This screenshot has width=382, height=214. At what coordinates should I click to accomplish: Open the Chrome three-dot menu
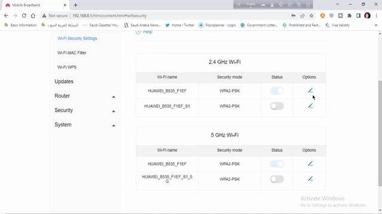377,15
